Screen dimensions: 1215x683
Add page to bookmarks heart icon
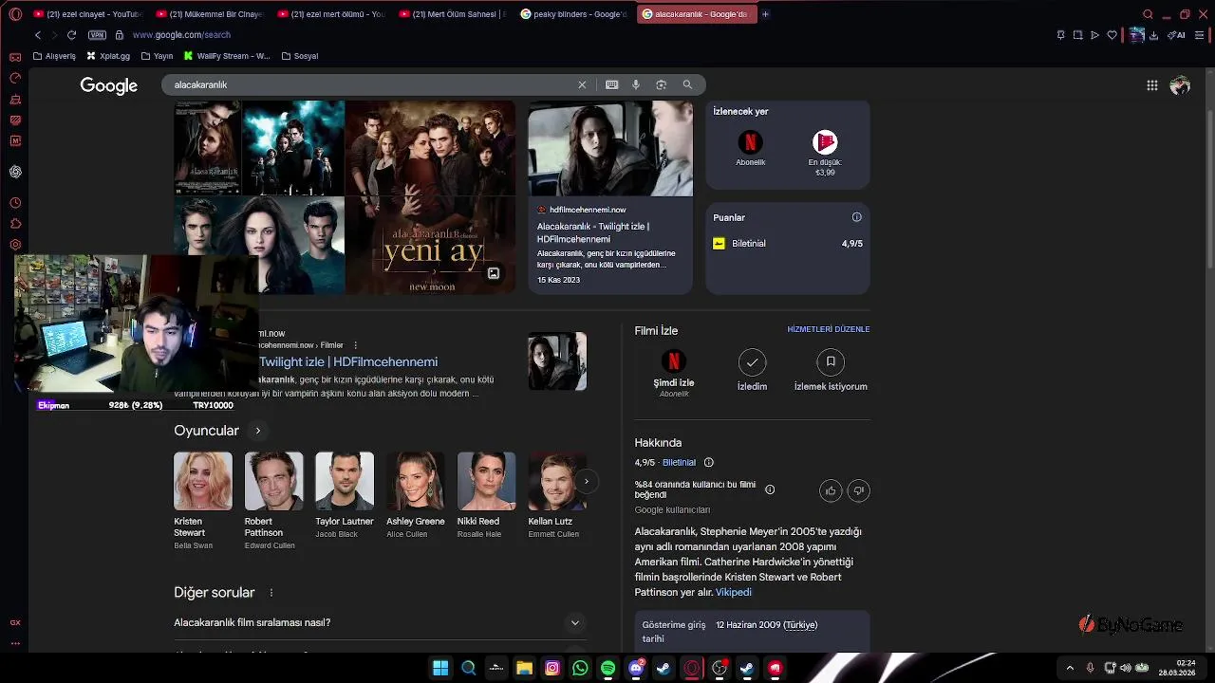[x=1112, y=35]
